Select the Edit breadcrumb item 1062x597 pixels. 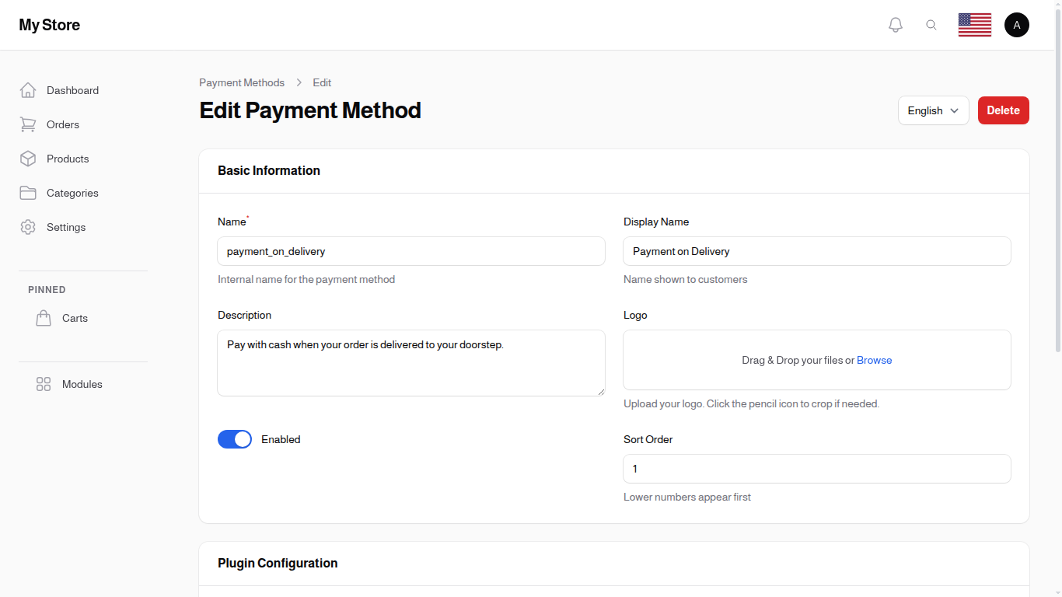pos(322,82)
